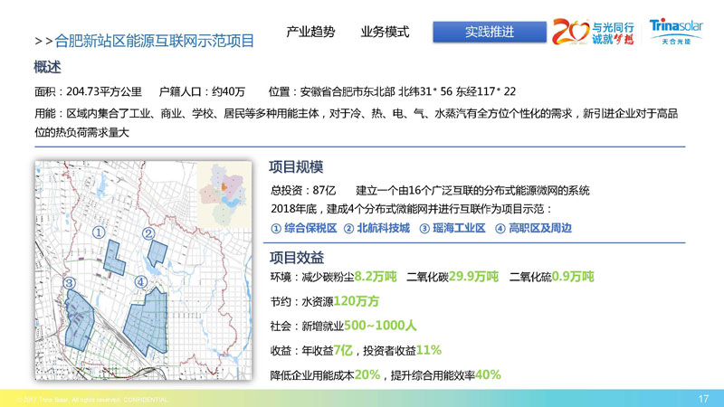Click circled marker ③ on the map
Screen dimensions: 724x407
click(69, 283)
